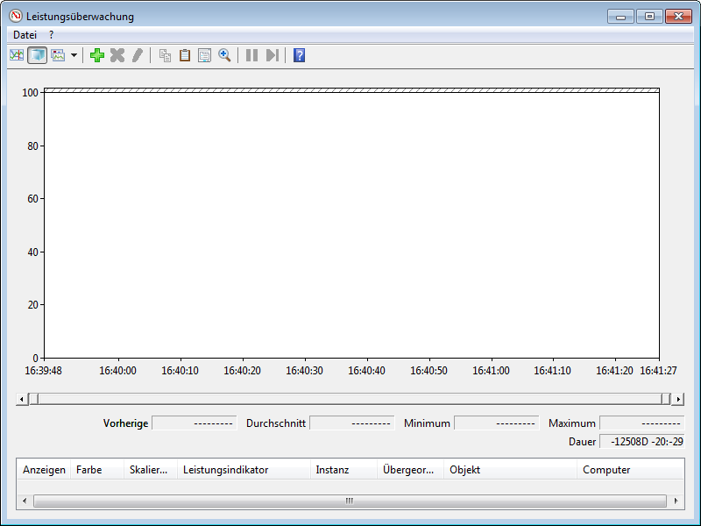This screenshot has height=526, width=701.
Task: Click the change graph type icon
Action: (x=58, y=55)
